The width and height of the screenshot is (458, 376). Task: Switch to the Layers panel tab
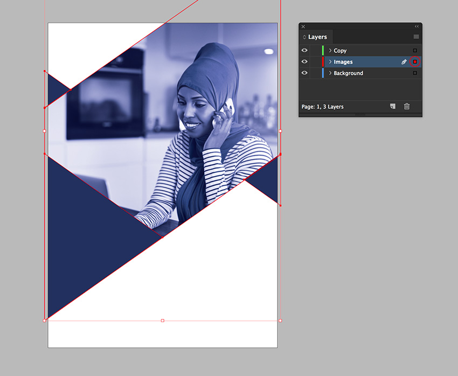pos(317,37)
